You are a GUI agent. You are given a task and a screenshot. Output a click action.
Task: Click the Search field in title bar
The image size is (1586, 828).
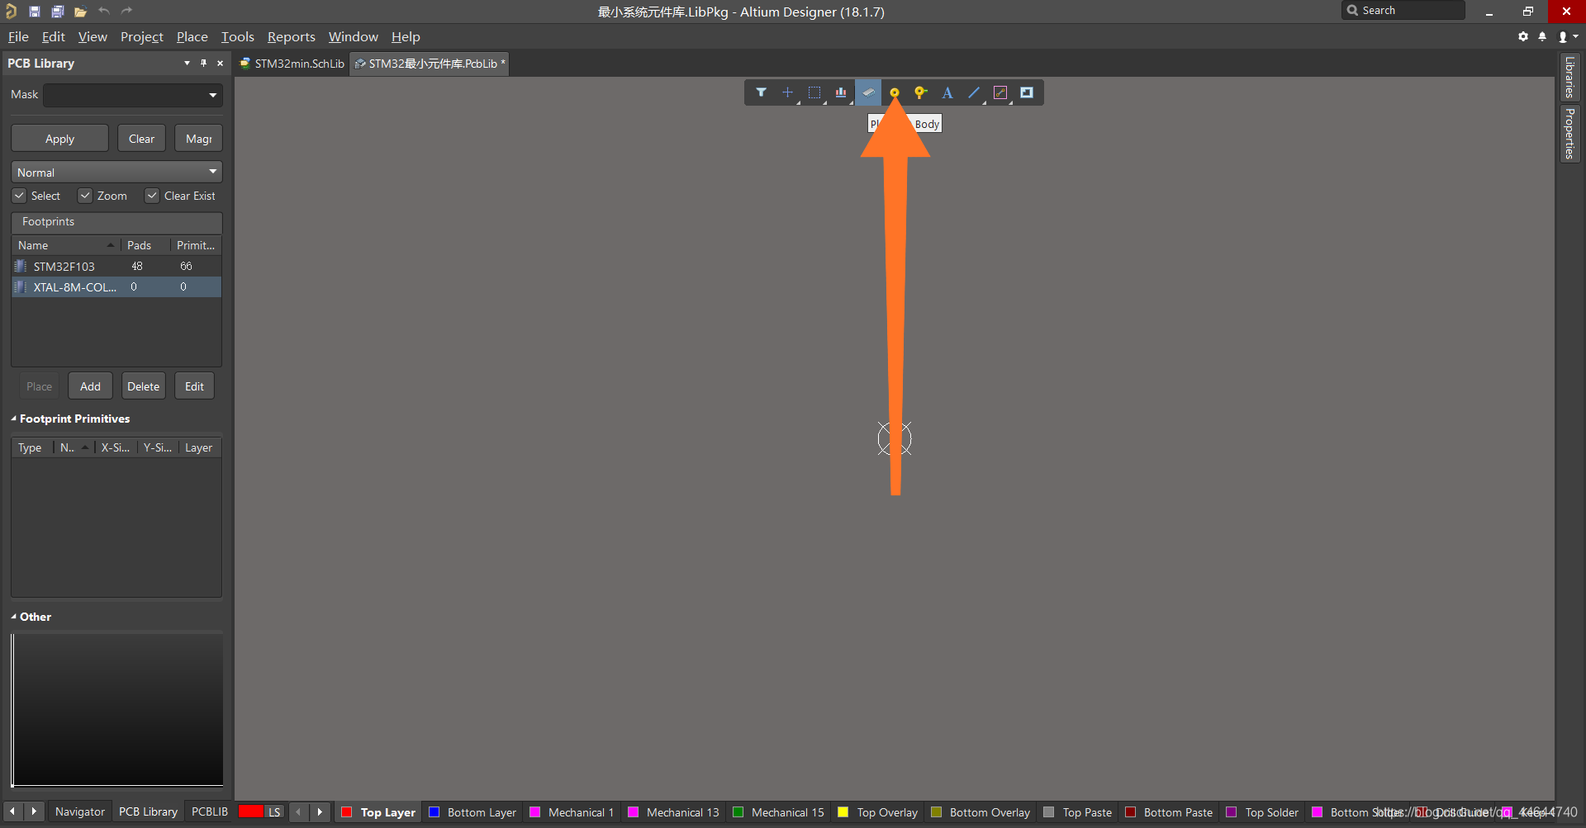[1404, 11]
